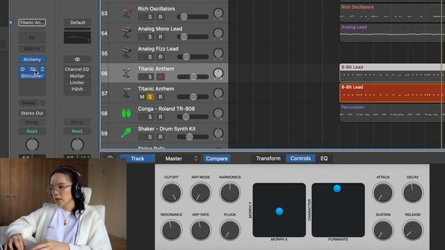Select the Controls tab
Screen dimensions: 445x250
point(300,158)
